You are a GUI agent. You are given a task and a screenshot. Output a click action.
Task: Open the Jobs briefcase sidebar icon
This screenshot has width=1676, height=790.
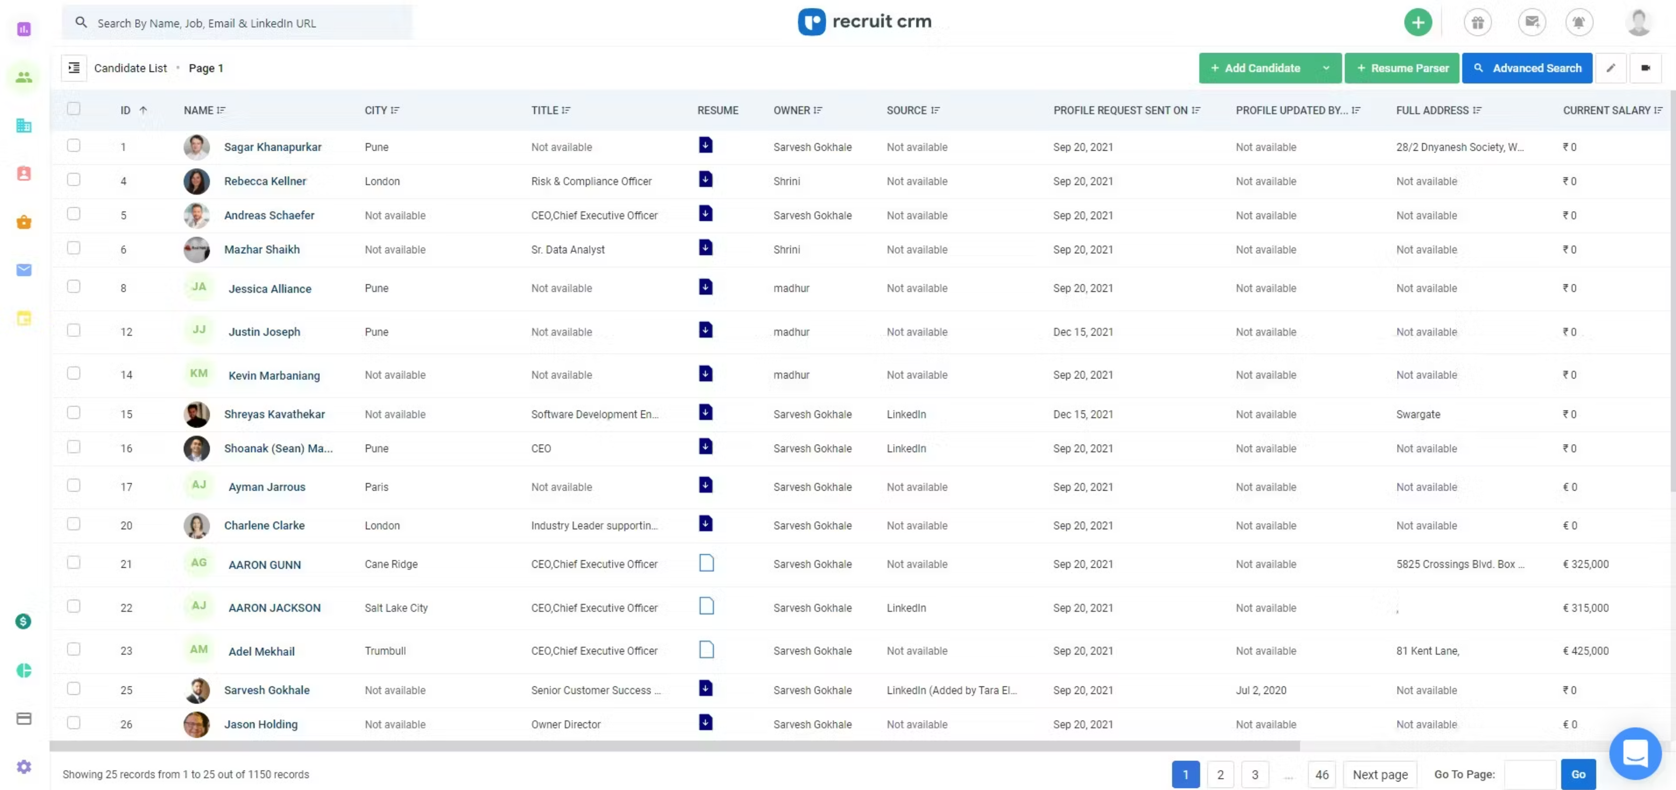pyautogui.click(x=24, y=222)
